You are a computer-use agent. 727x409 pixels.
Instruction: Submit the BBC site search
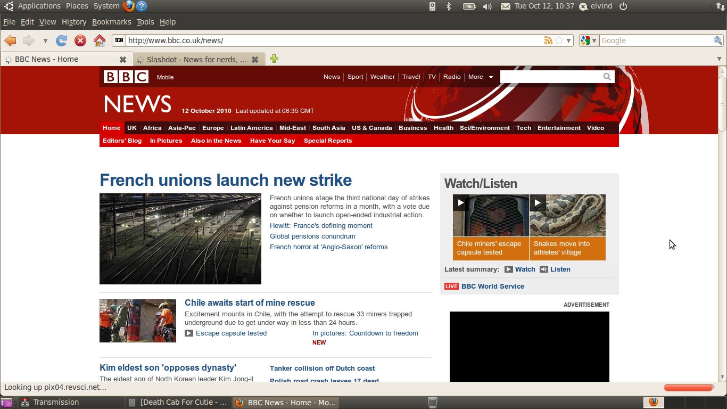[607, 77]
